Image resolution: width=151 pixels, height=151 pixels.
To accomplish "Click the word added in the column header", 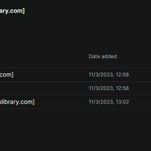I will [109, 56].
